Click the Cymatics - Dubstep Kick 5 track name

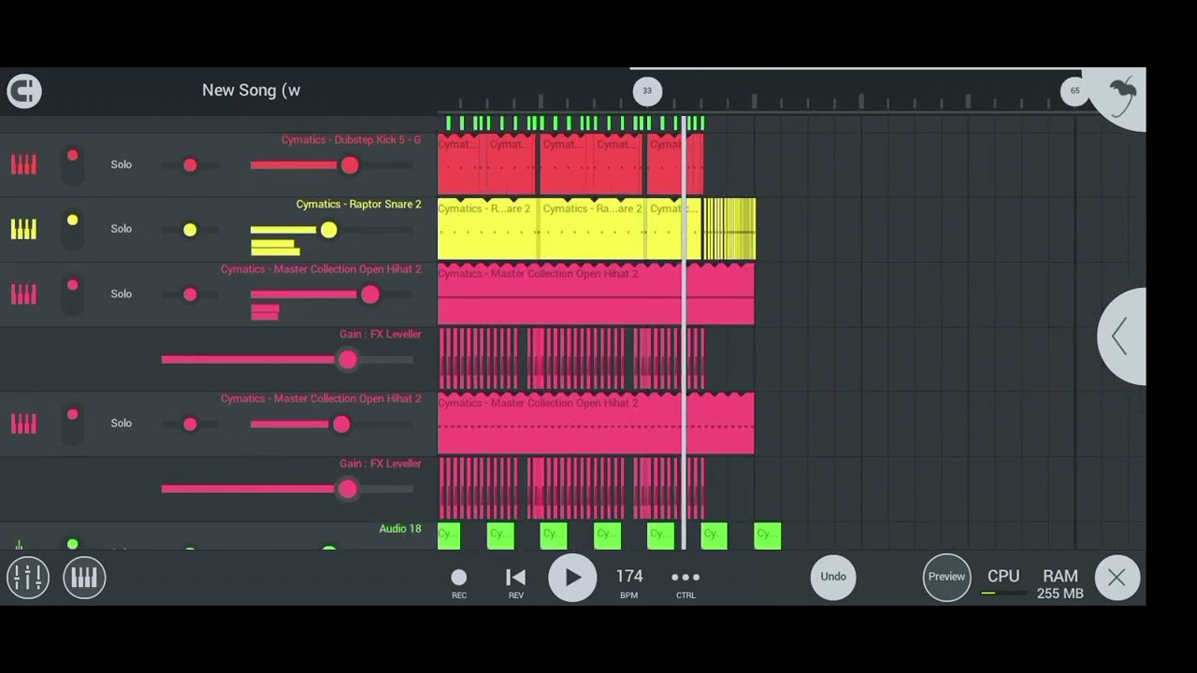(x=351, y=140)
